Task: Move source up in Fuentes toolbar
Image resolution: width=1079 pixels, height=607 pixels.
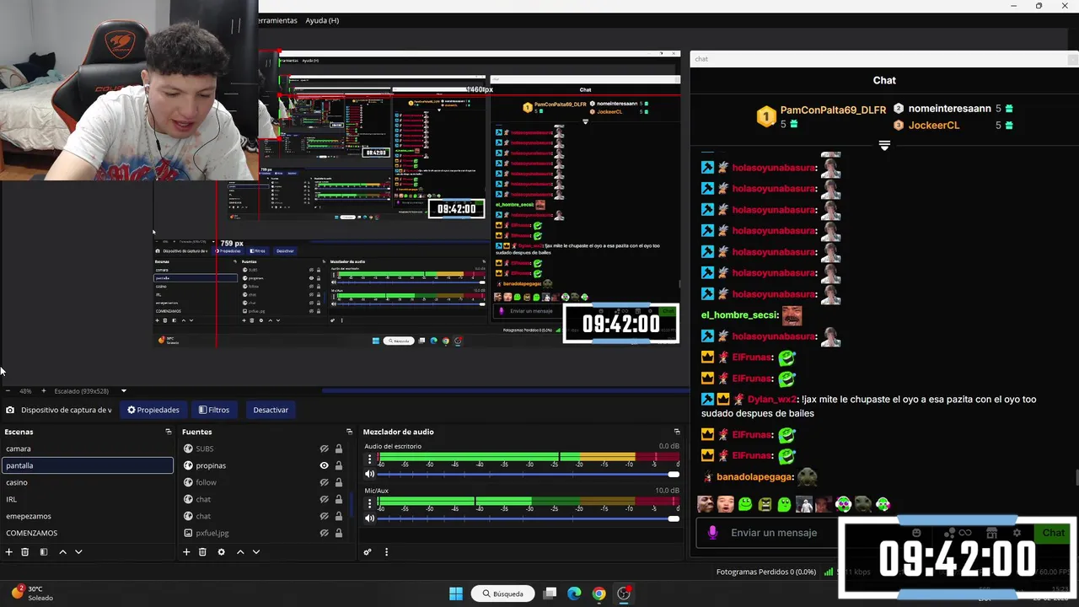Action: pyautogui.click(x=240, y=552)
